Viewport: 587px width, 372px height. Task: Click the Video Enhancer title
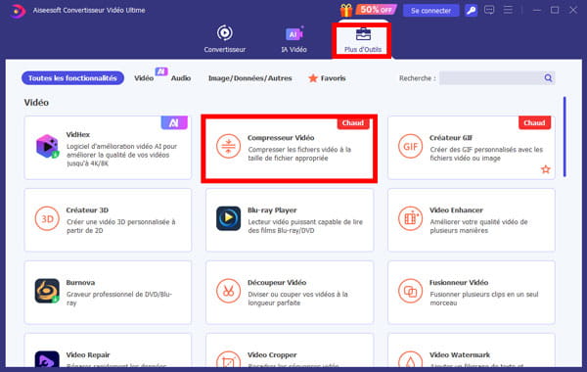pyautogui.click(x=456, y=210)
